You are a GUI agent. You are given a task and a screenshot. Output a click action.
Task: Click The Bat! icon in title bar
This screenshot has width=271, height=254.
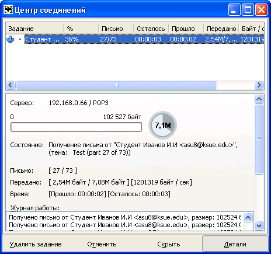(8, 10)
